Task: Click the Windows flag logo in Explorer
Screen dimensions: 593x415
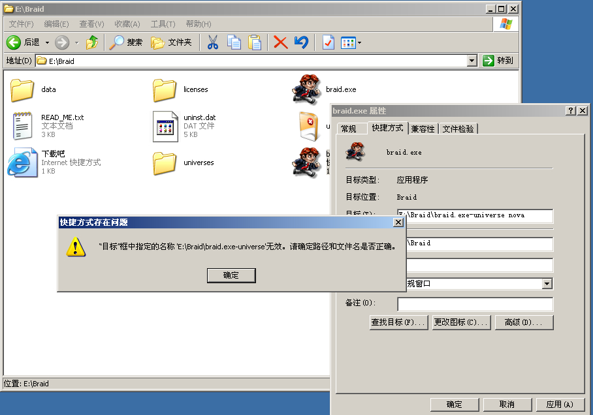Action: [505, 23]
